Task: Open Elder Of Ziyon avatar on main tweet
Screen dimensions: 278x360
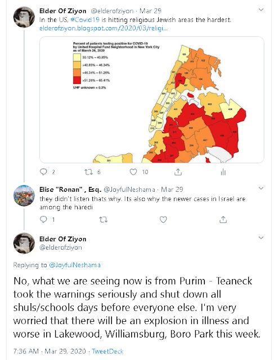Action: click(x=24, y=244)
